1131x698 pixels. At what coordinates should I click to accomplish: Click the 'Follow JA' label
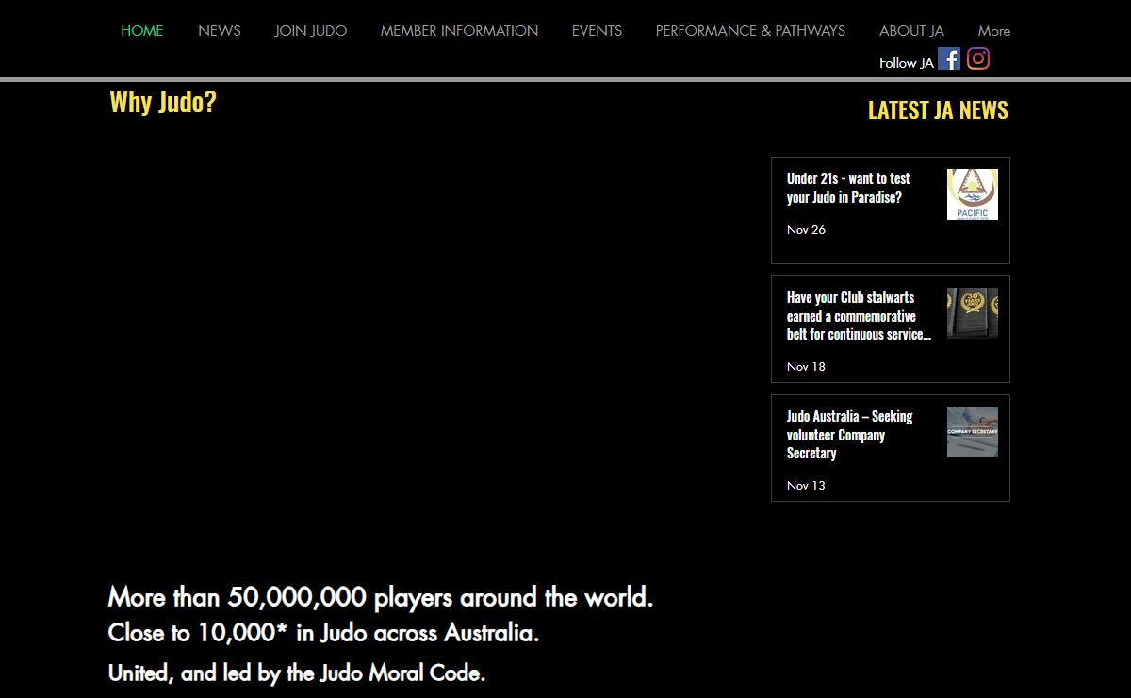[907, 62]
